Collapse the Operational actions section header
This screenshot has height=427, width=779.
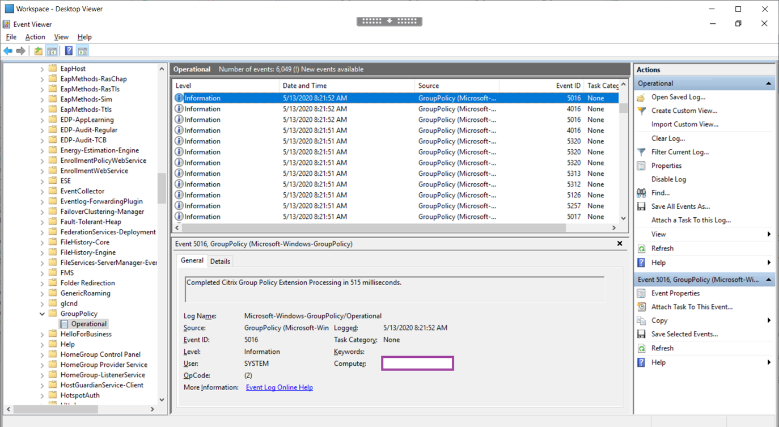(768, 83)
